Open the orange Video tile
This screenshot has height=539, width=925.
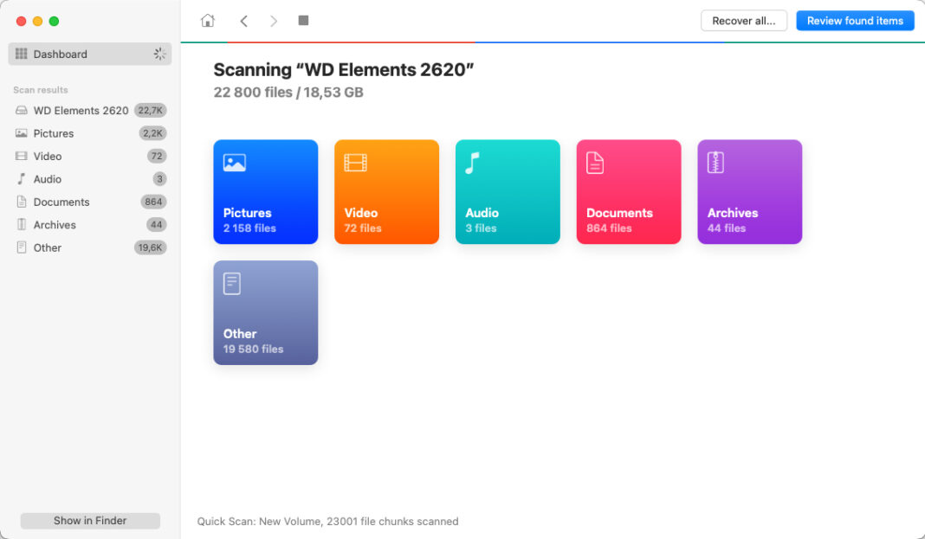coord(386,191)
